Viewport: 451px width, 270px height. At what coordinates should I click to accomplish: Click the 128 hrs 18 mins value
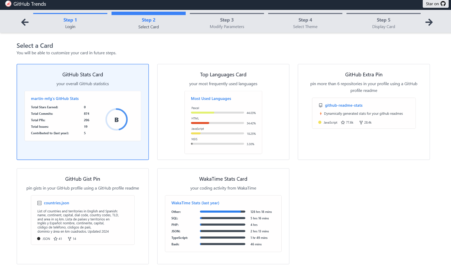(x=261, y=212)
